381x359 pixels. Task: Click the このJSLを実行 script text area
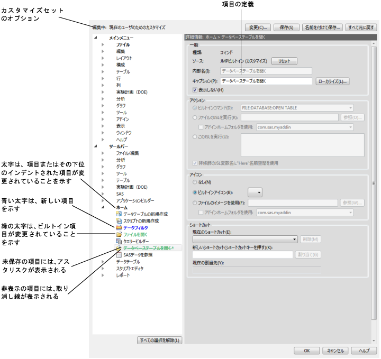[x=303, y=145]
